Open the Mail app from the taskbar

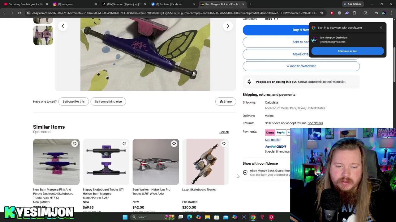226,217
